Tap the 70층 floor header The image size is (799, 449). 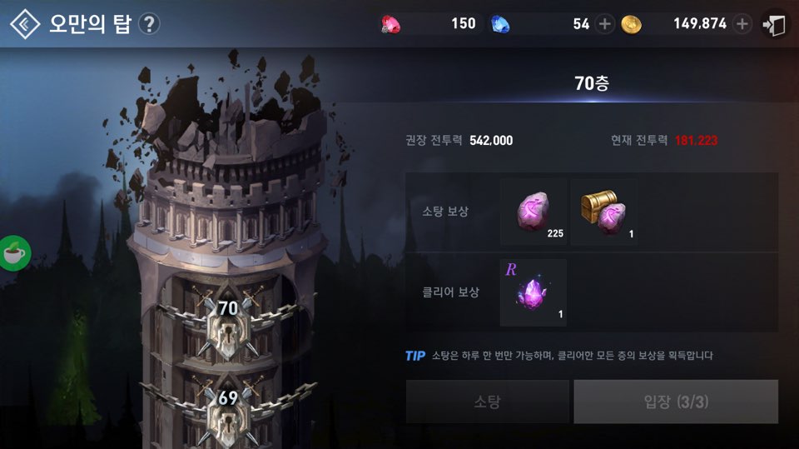click(592, 82)
